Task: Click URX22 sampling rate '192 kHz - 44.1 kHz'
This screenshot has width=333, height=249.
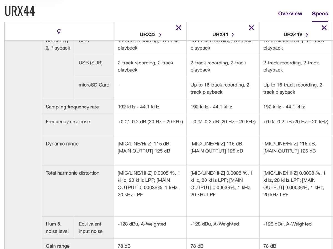Action: click(138, 107)
